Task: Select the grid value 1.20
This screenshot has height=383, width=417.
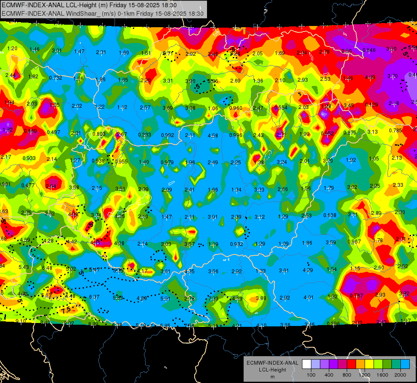Action: pyautogui.click(x=12, y=49)
